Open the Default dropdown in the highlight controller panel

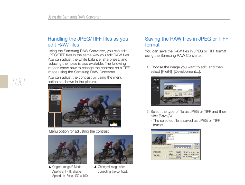114,107
